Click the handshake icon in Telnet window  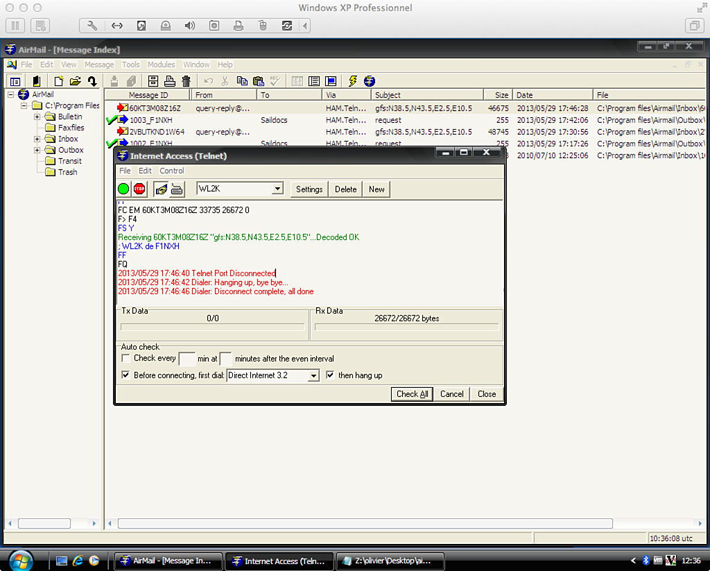click(161, 189)
